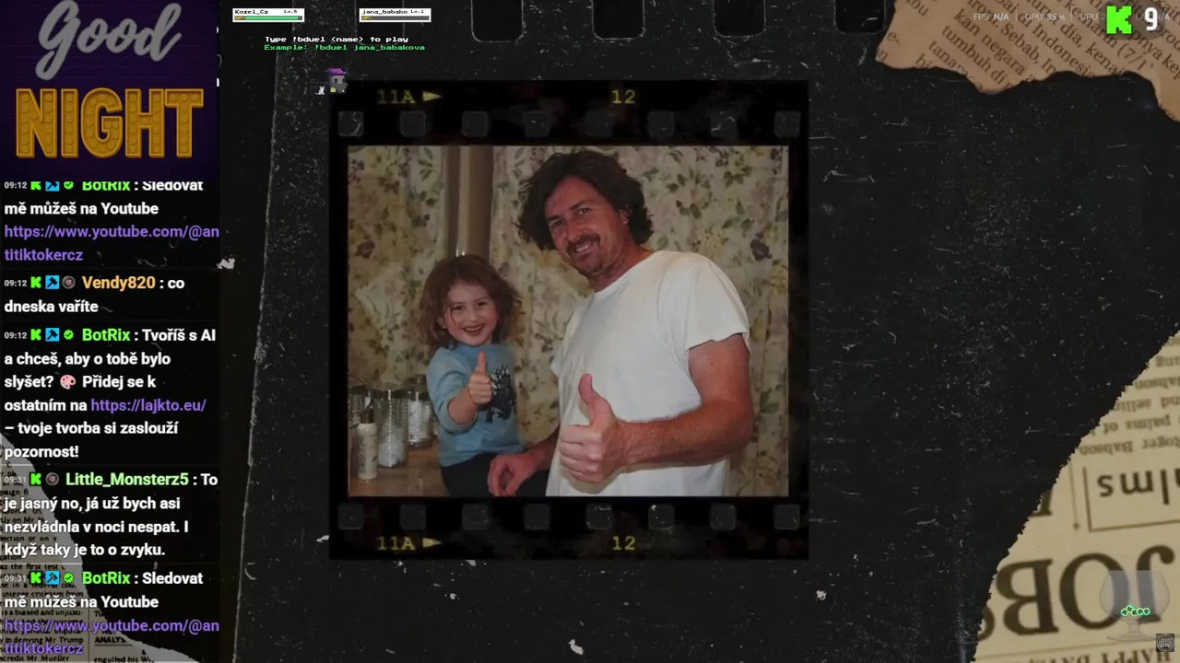Click the Kick badge next to Vendy820
This screenshot has width=1180, height=663.
click(36, 283)
